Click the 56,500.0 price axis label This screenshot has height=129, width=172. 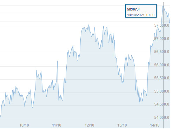click(x=161, y=52)
